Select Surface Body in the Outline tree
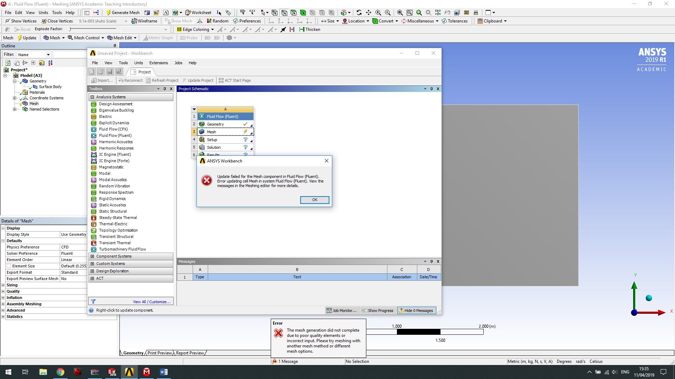 [x=50, y=87]
